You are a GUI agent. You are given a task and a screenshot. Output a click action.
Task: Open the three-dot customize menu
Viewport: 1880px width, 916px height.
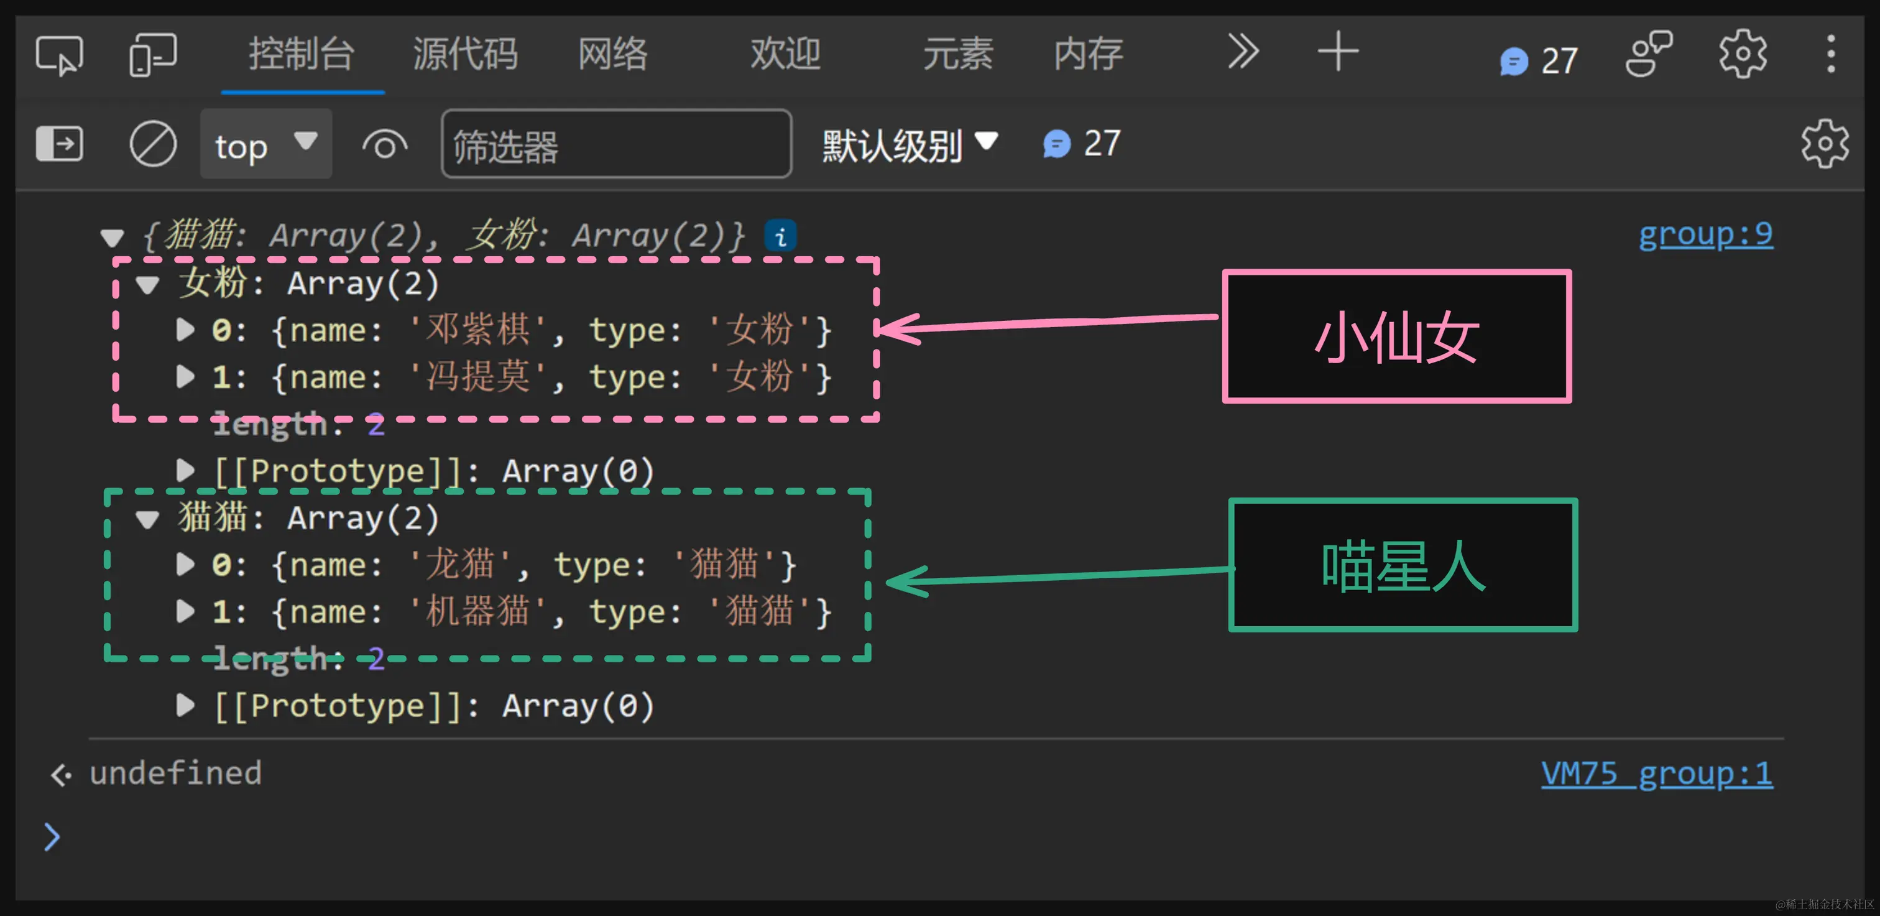[1830, 54]
